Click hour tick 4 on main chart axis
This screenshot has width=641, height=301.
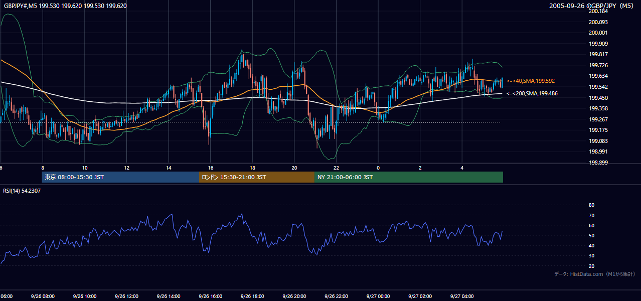462,168
